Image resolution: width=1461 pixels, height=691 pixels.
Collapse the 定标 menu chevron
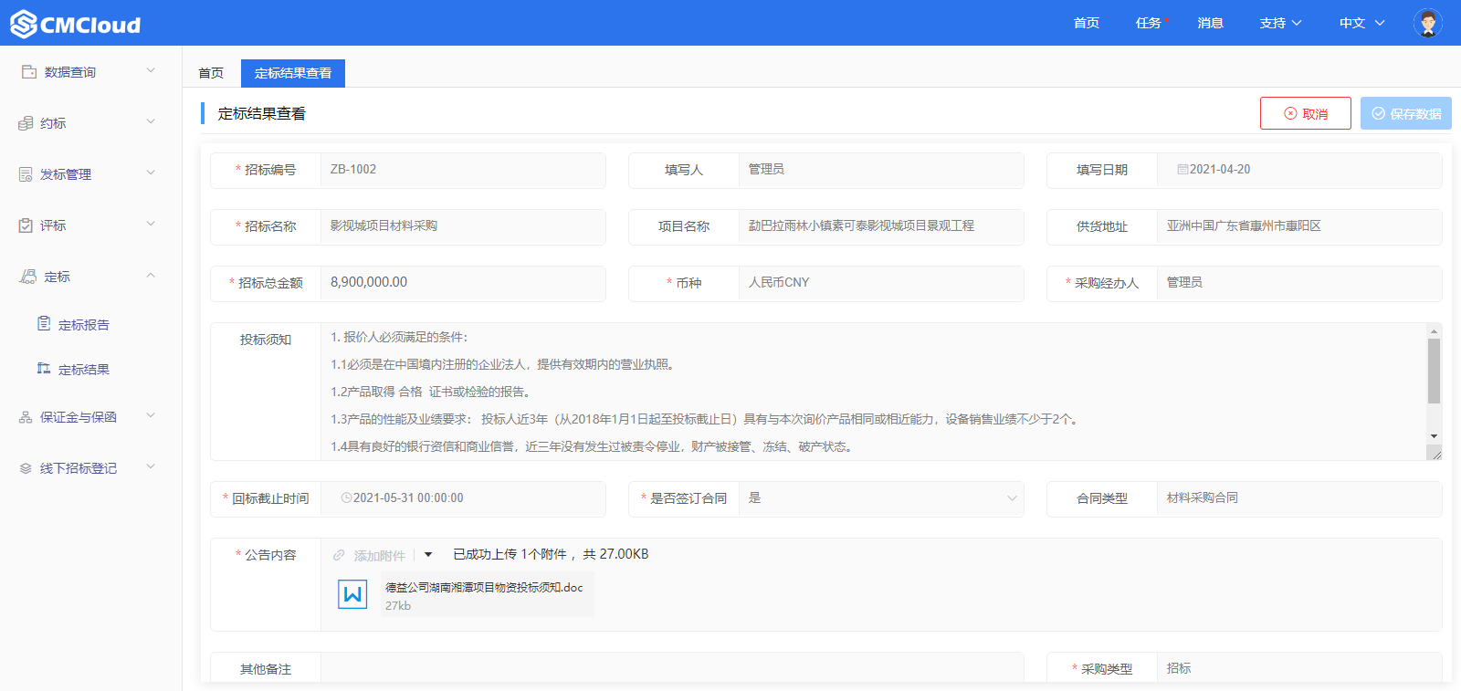(151, 275)
